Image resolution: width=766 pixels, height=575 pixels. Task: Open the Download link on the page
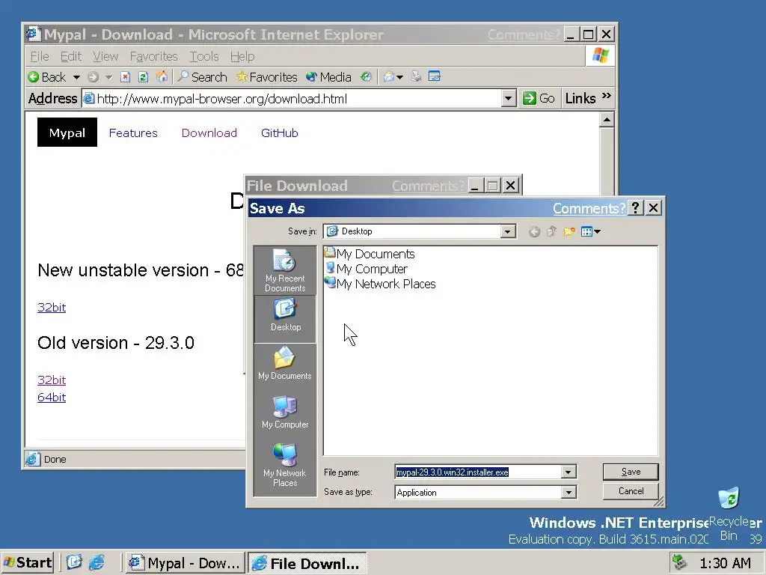[x=209, y=133]
